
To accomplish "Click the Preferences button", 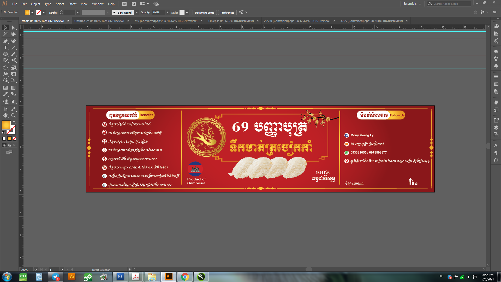I will [227, 13].
